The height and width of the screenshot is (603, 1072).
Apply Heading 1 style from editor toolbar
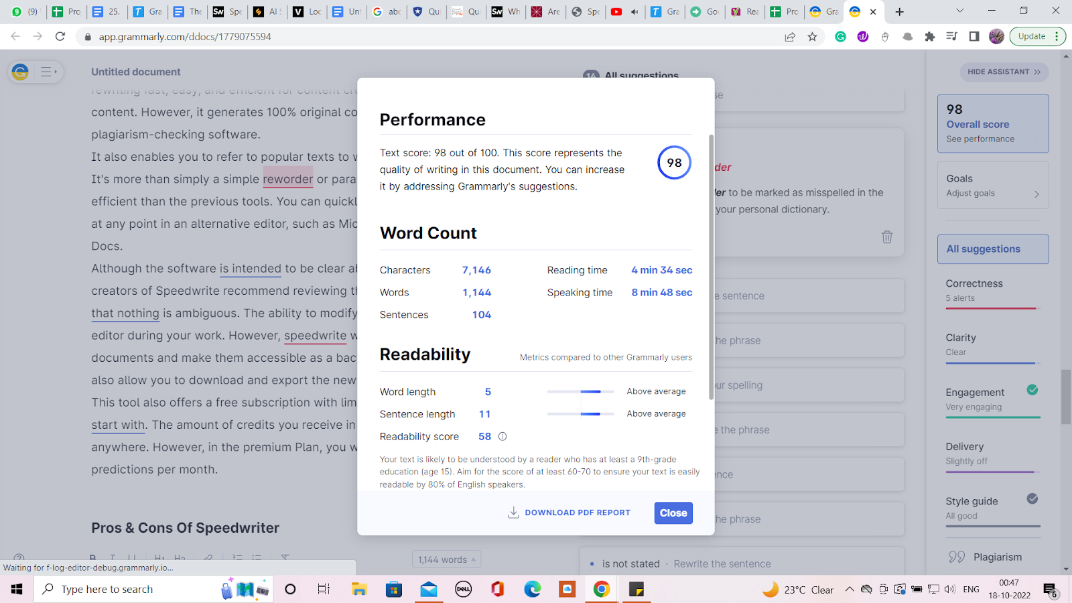coord(160,558)
